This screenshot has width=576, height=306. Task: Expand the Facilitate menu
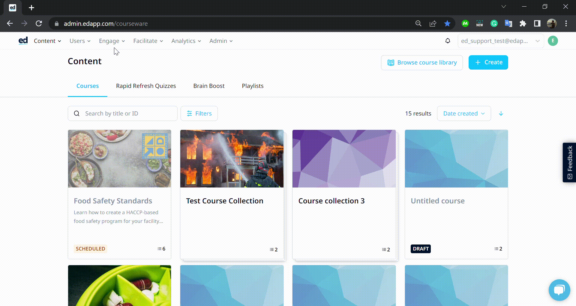148,41
